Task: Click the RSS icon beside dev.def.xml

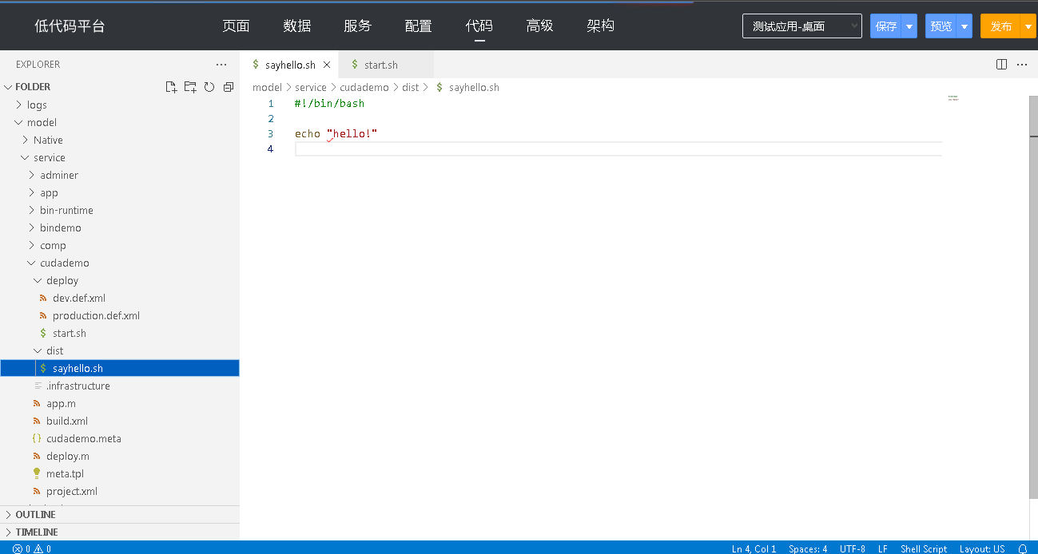Action: (x=43, y=298)
